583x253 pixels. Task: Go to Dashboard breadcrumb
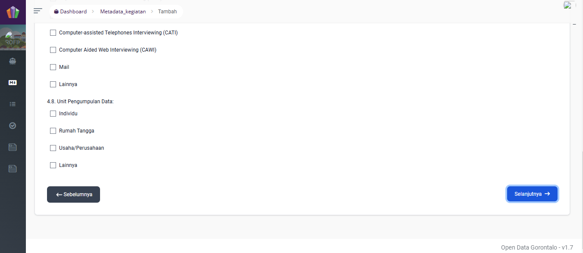[70, 12]
